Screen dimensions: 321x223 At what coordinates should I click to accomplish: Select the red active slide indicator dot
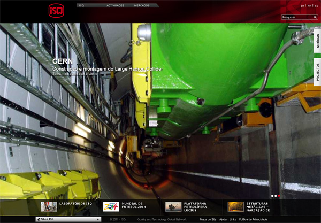(279, 196)
